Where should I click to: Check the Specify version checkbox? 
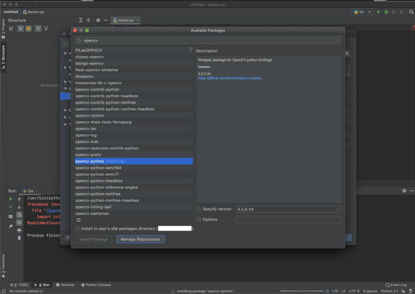click(x=199, y=209)
